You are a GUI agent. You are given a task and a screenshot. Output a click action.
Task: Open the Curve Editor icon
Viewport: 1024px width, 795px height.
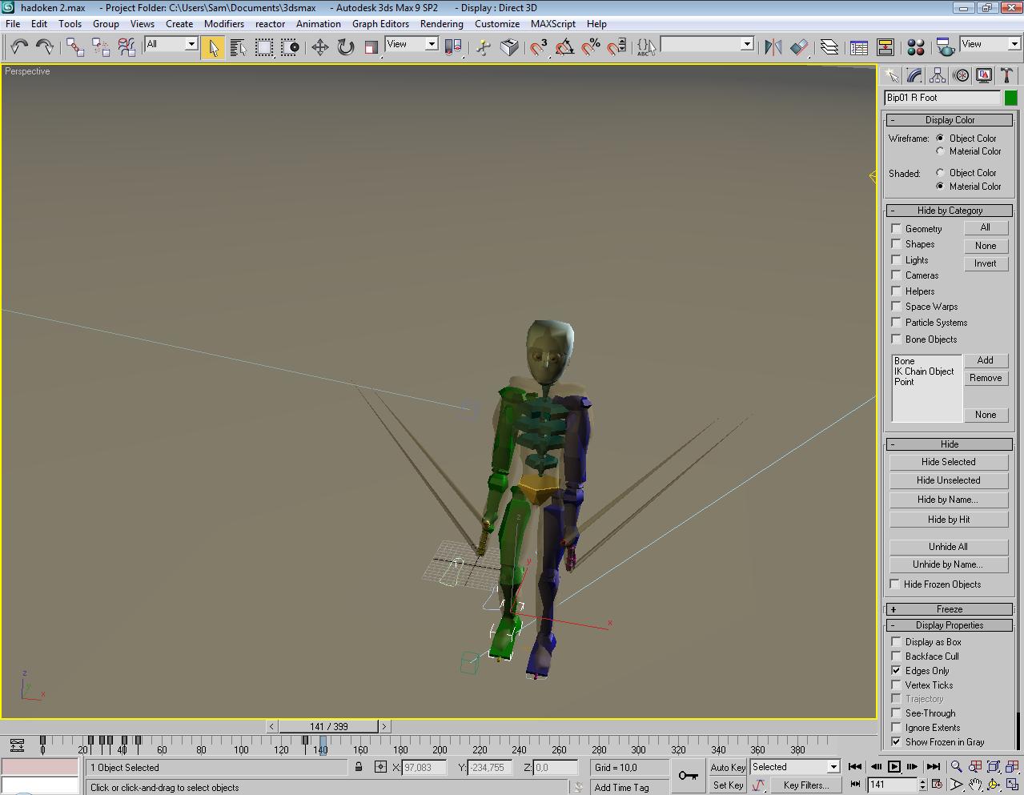click(859, 47)
